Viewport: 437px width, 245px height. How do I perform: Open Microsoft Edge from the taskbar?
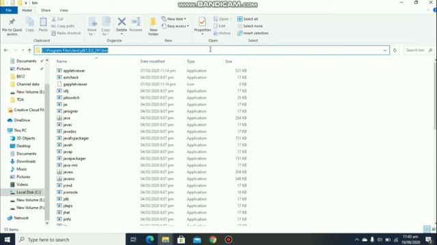[150, 240]
